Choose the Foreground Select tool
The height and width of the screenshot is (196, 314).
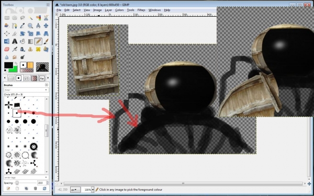[7, 26]
